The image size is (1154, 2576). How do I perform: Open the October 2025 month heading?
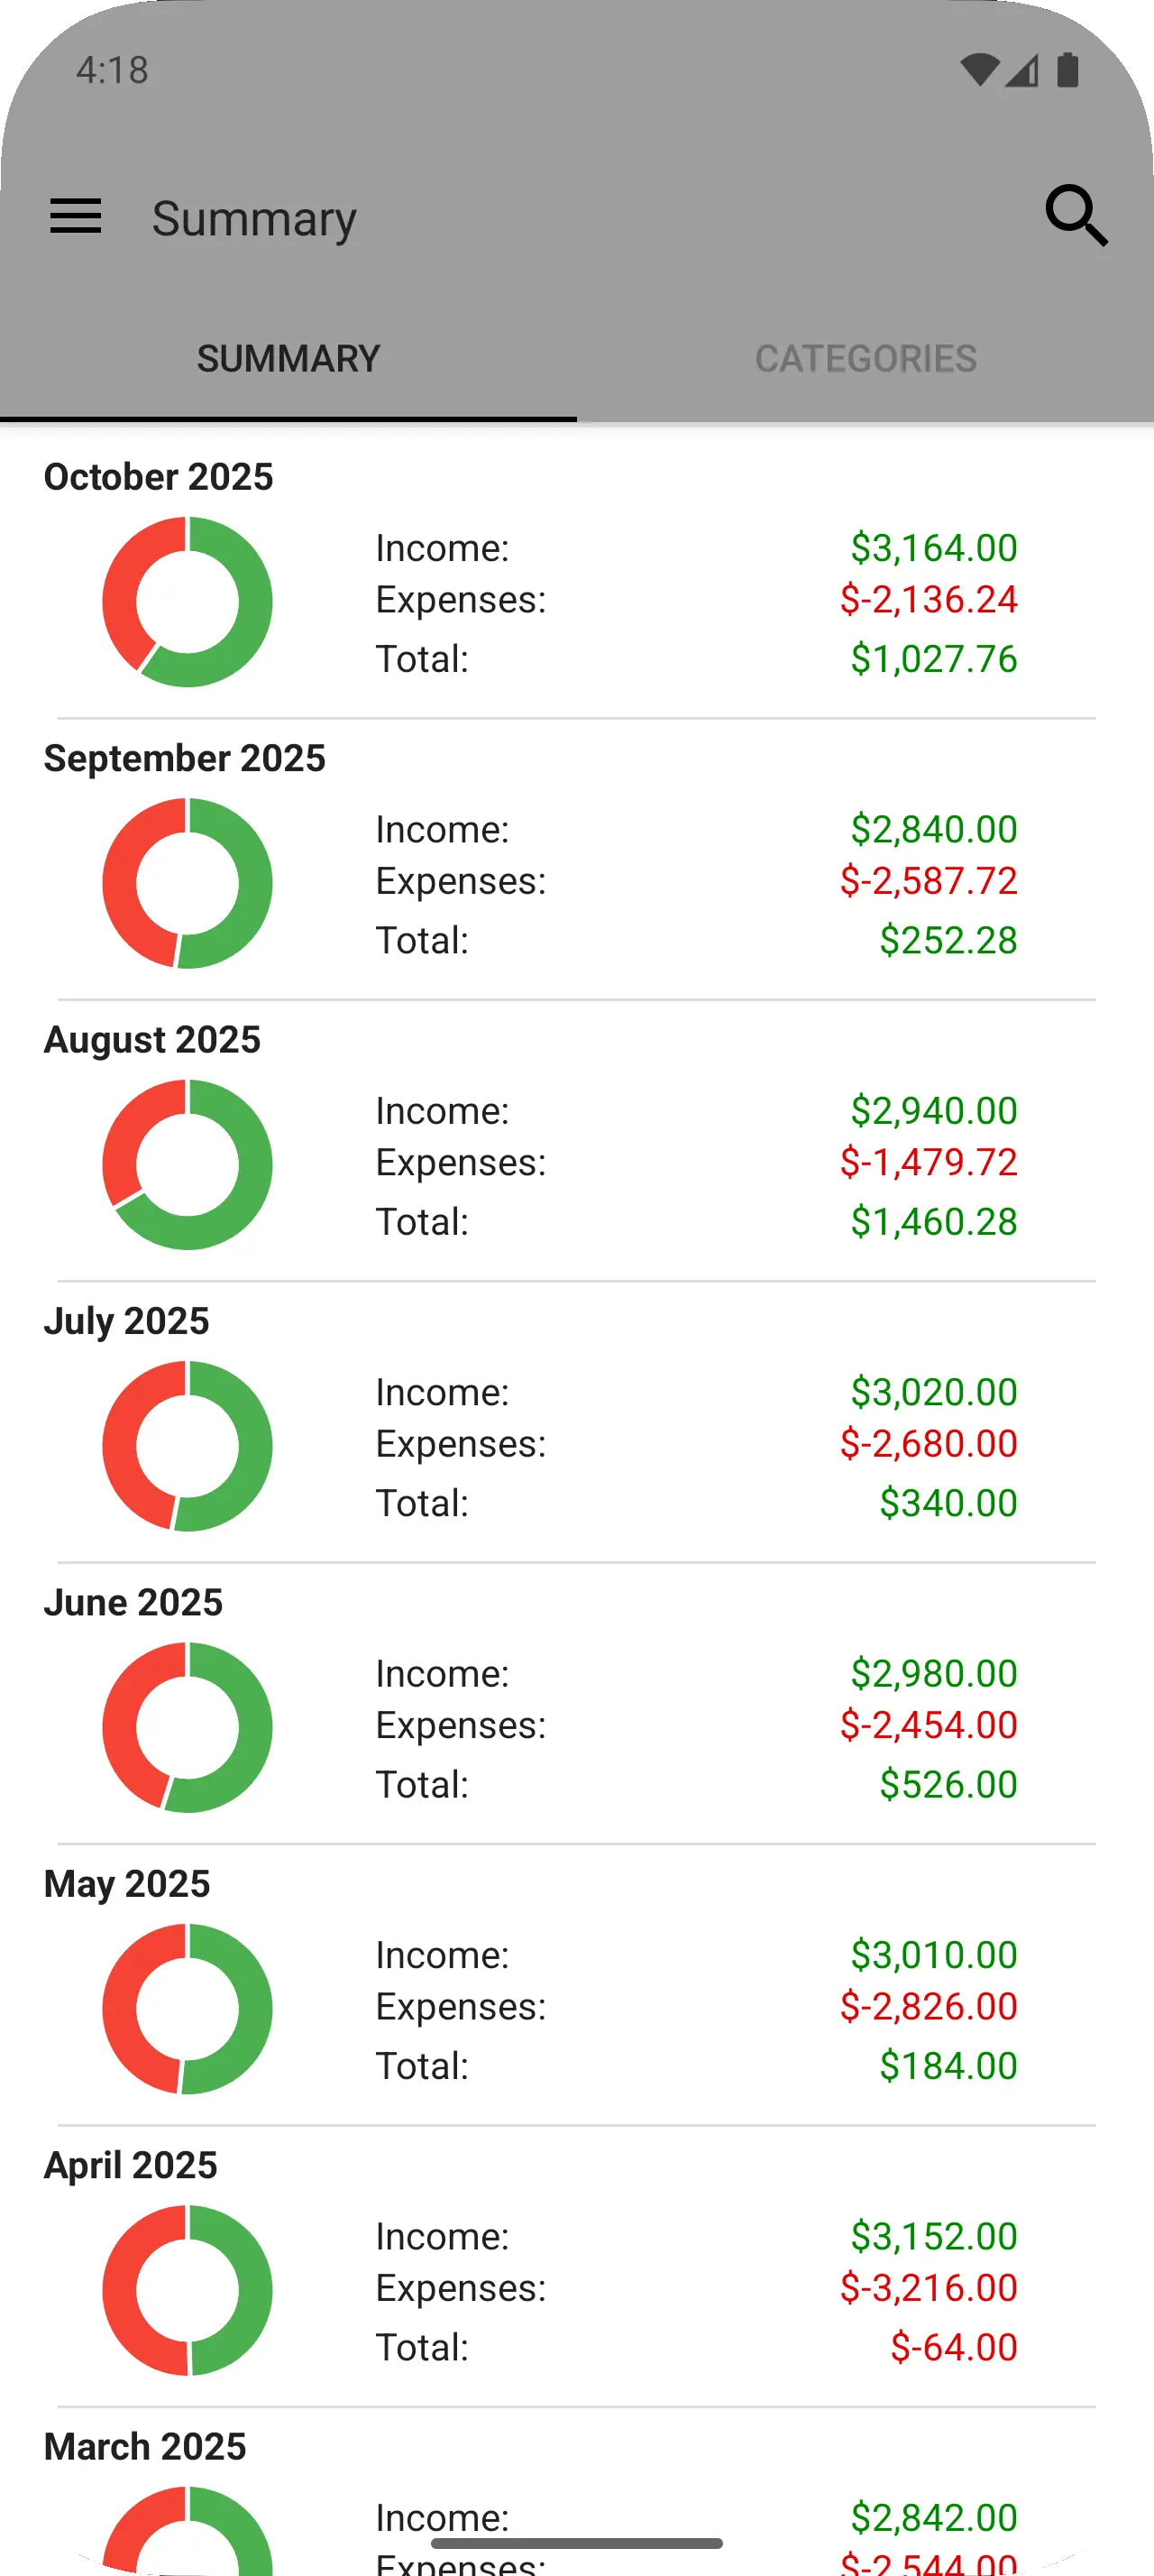point(159,477)
